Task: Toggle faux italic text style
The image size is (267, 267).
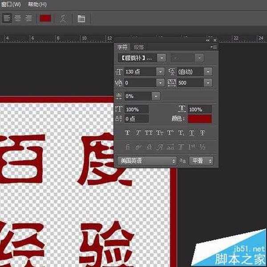Action: coord(138,132)
